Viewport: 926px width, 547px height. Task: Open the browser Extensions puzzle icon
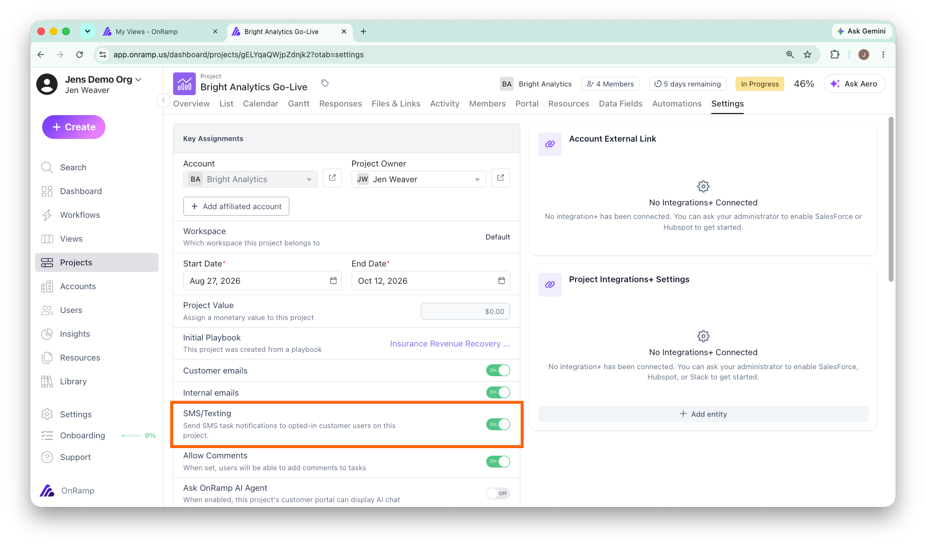tap(835, 55)
